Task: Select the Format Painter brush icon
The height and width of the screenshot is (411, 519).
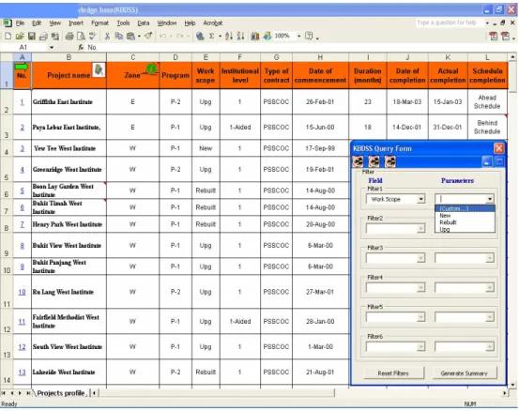Action: coord(148,36)
